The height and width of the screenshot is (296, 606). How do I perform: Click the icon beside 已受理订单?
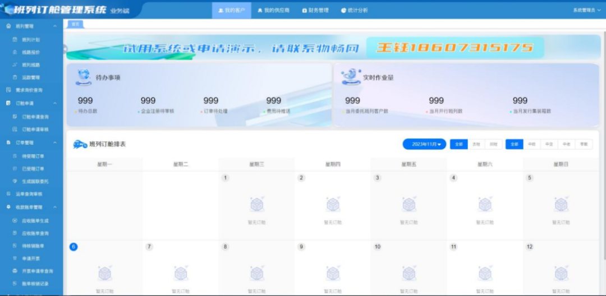click(15, 169)
